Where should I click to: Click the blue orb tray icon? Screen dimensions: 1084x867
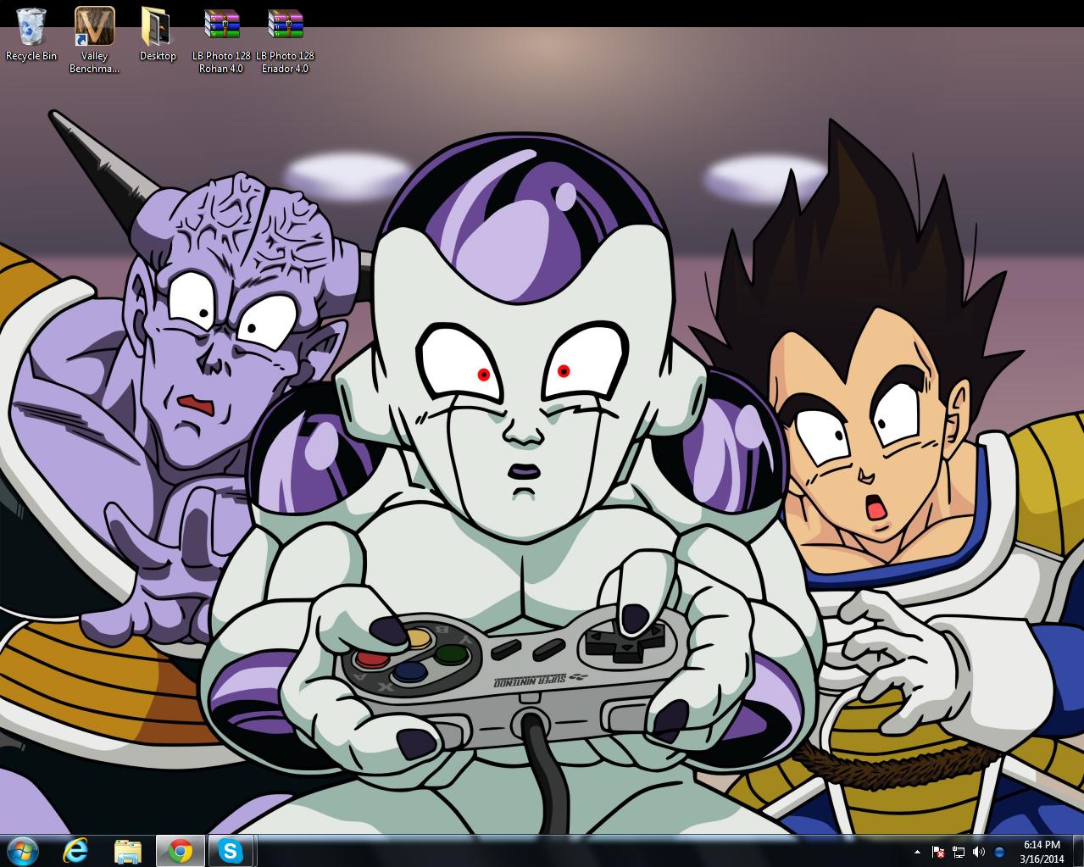(x=999, y=852)
